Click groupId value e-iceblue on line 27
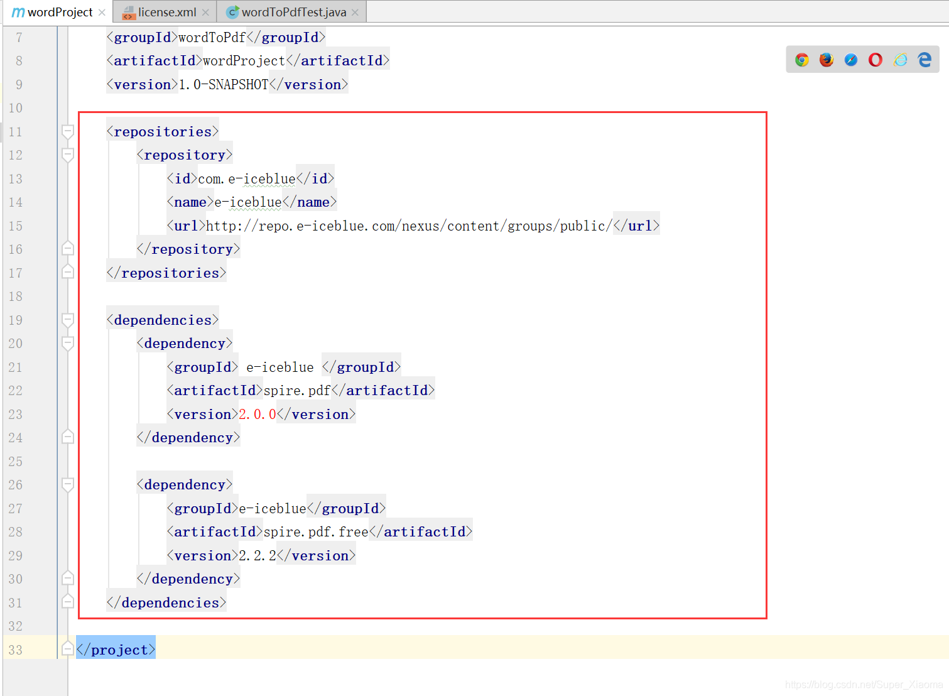The image size is (949, 696). 273,509
